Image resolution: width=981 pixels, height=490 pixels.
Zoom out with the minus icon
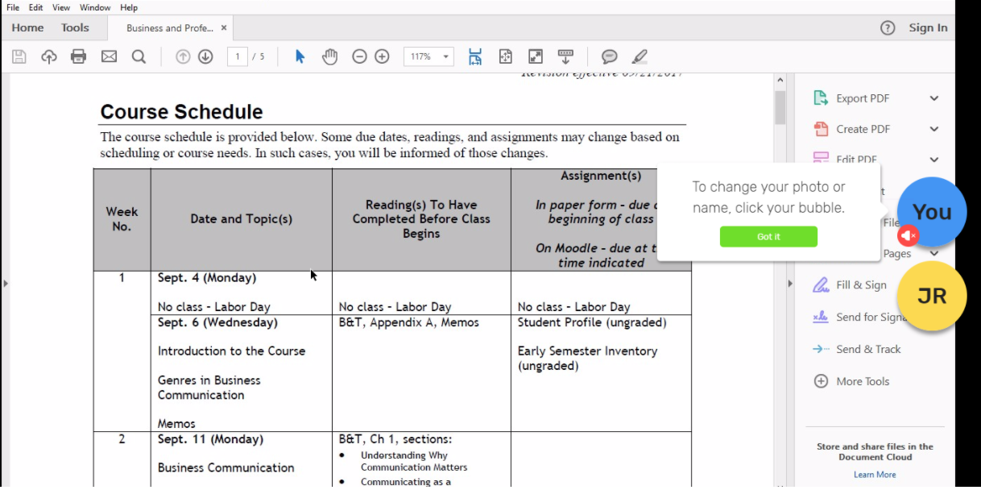(x=360, y=56)
